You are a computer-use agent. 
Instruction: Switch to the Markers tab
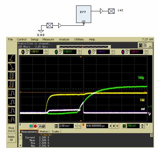[44, 131]
